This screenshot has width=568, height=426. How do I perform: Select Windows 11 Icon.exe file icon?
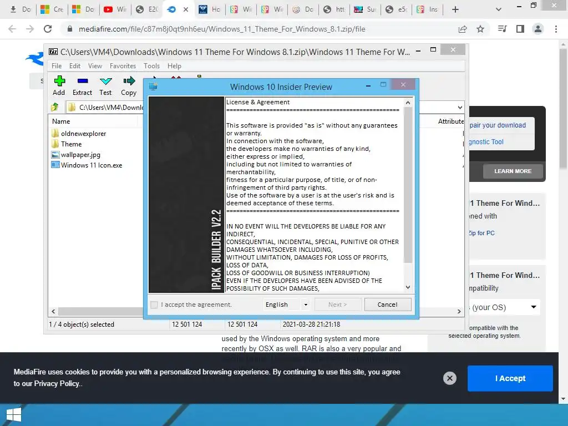click(55, 165)
